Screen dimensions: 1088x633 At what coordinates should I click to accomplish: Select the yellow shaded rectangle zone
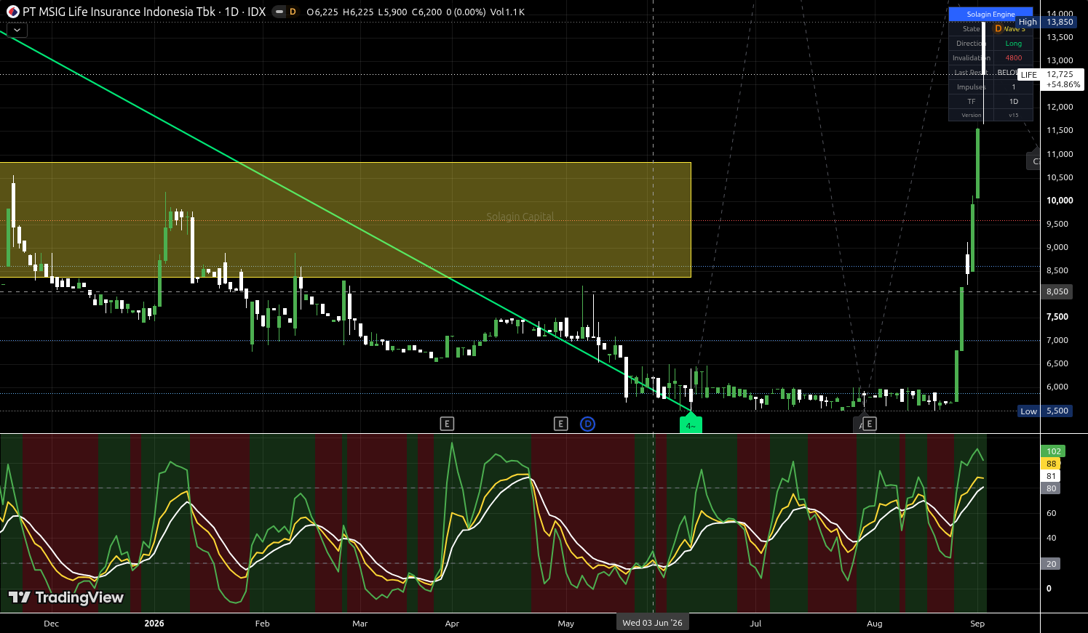[x=346, y=219]
